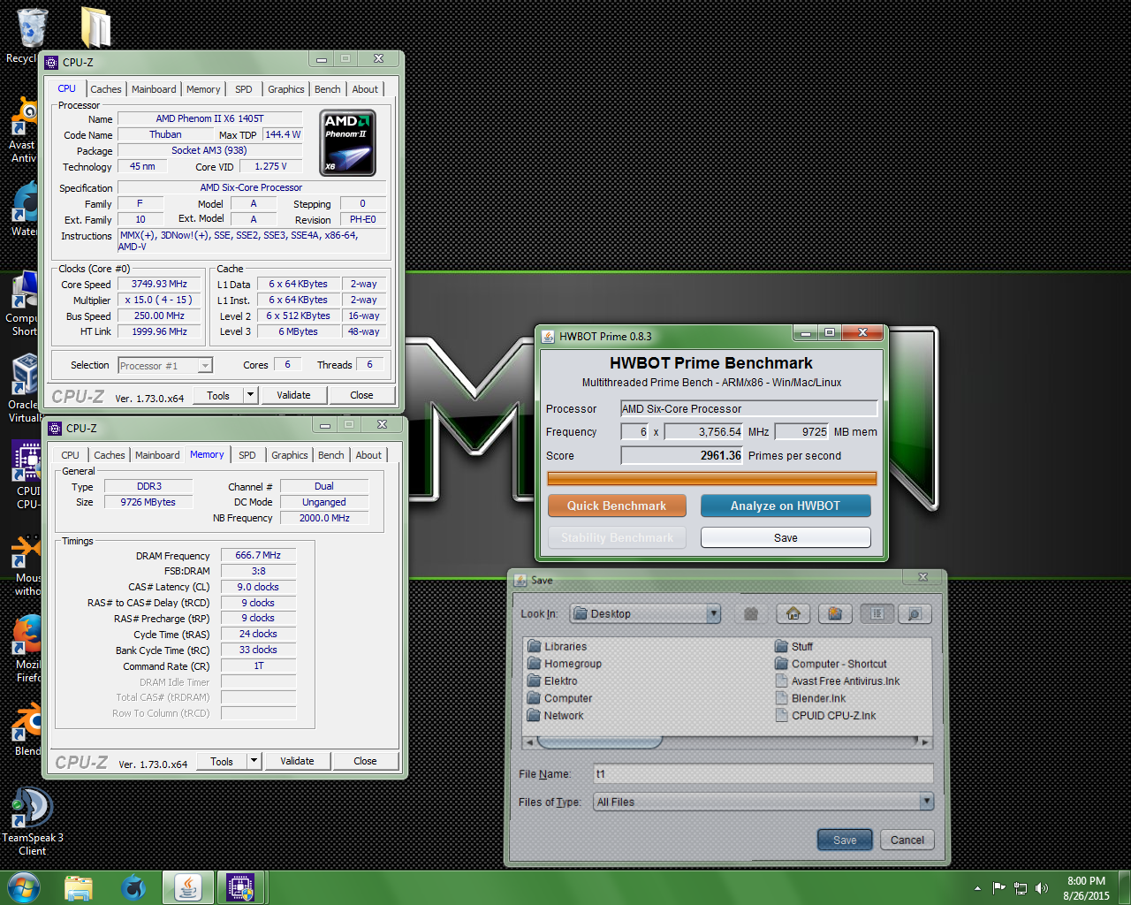Cancel the Save dialog

tap(907, 840)
